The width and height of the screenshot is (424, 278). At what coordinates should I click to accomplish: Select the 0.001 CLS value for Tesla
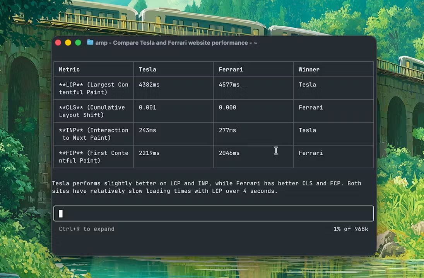tap(147, 107)
